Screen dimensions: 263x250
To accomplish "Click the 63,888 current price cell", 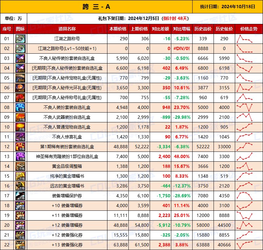I will (118, 245).
